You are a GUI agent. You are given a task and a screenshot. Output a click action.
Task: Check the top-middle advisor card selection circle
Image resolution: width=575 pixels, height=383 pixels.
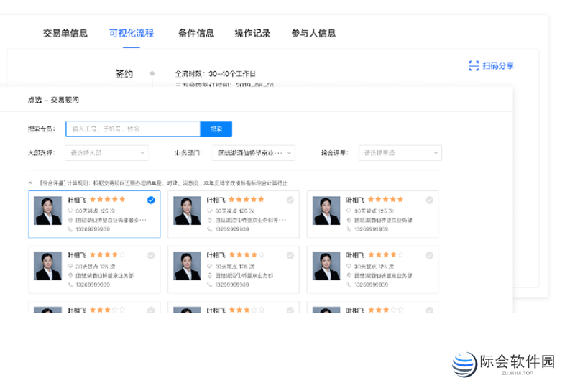290,200
